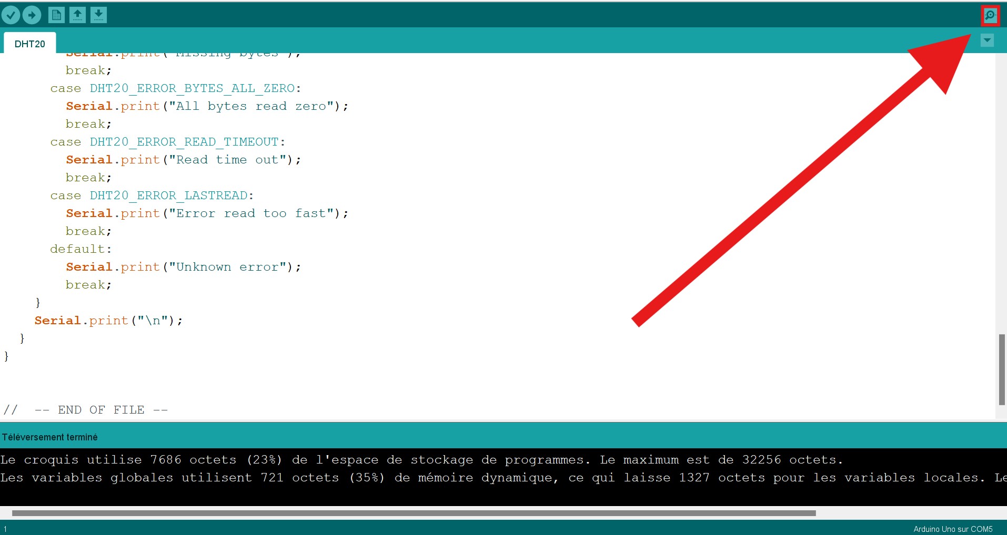Image resolution: width=1007 pixels, height=535 pixels.
Task: Click the line Serial.print("All bytes read zero");
Action: pyautogui.click(x=207, y=106)
